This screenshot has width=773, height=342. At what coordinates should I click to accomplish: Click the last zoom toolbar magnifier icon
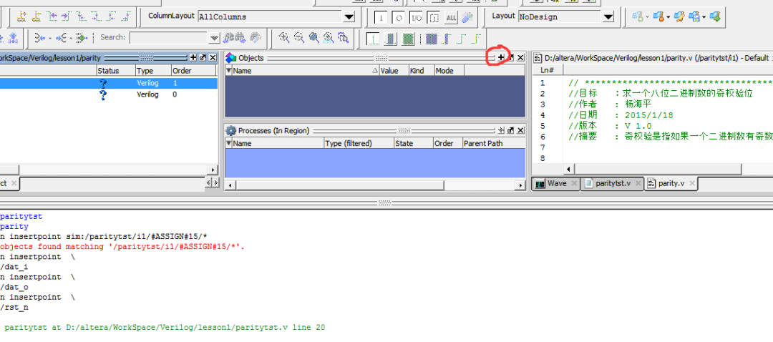coord(343,37)
